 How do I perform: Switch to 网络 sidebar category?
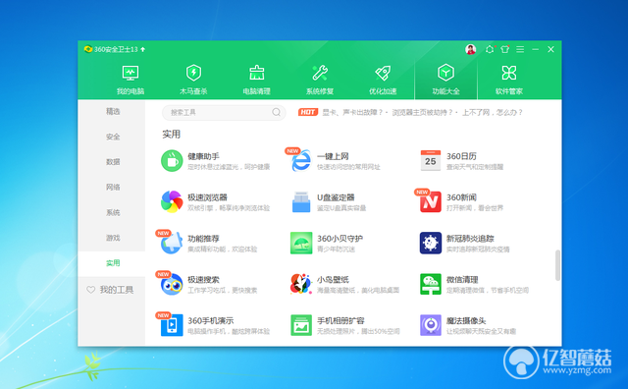113,188
